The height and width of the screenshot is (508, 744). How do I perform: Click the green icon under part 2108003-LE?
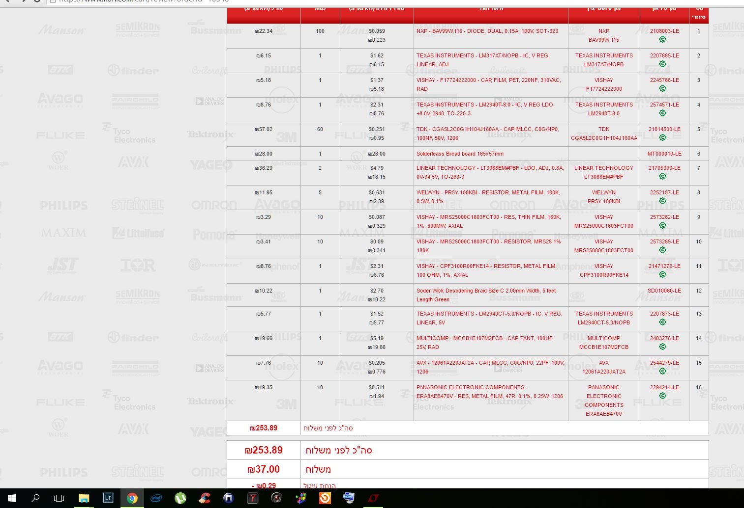[x=662, y=39]
